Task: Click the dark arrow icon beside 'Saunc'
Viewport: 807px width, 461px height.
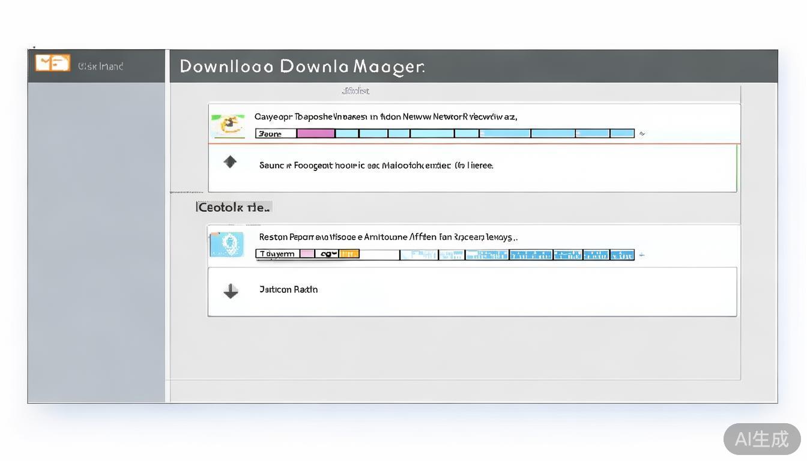Action: 230,162
